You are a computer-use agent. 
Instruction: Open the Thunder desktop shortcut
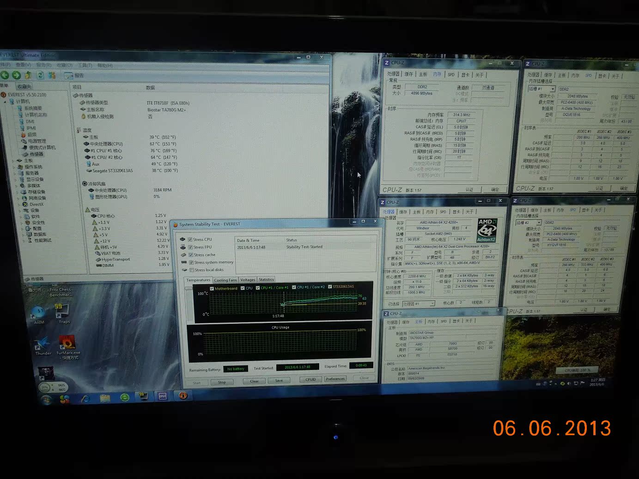[43, 345]
